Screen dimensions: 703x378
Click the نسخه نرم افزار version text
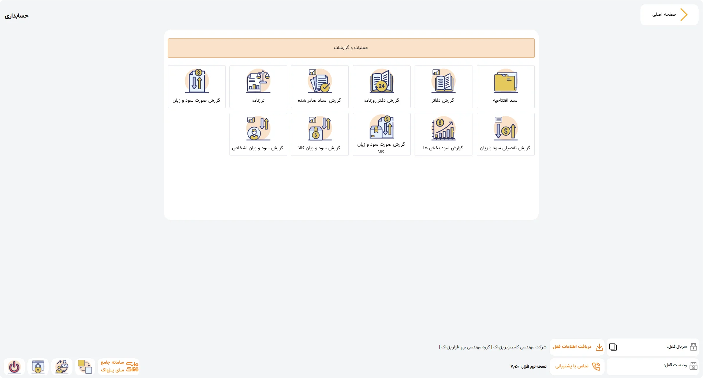[x=528, y=366]
